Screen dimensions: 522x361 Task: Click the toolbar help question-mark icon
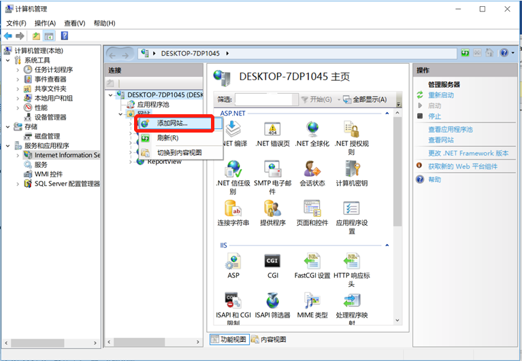tap(65, 35)
